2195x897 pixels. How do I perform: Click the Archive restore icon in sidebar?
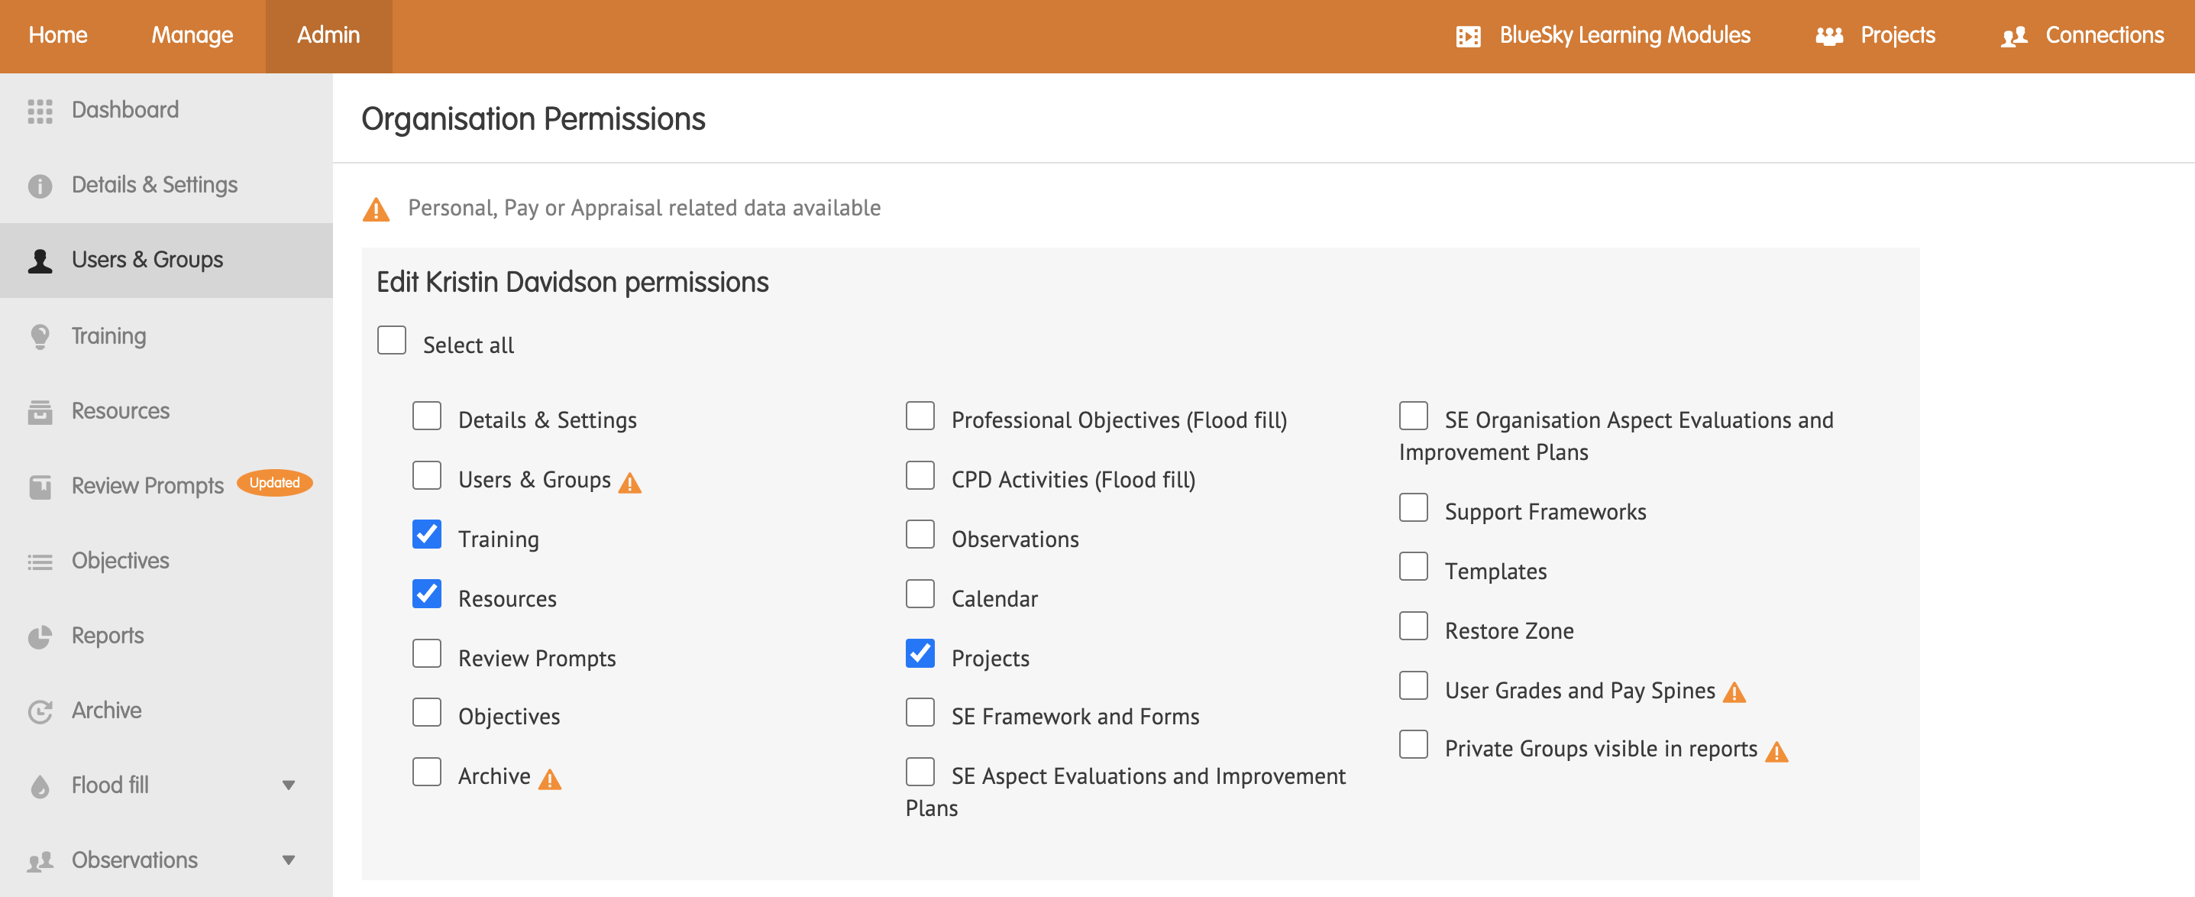40,709
